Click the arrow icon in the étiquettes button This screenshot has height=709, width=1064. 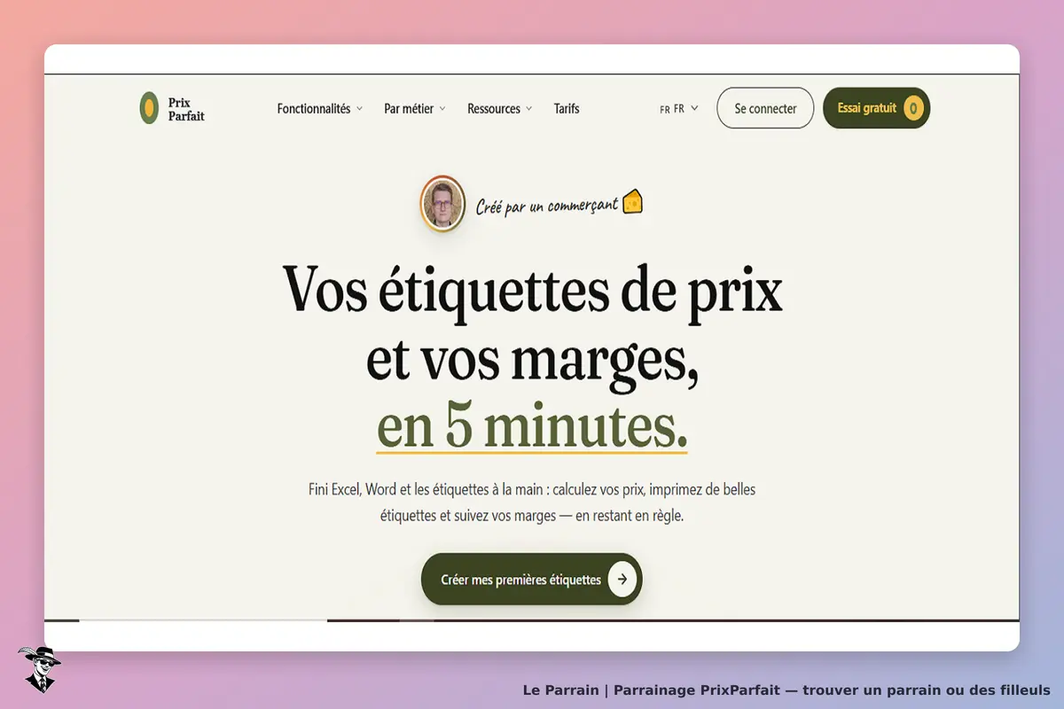coord(622,580)
